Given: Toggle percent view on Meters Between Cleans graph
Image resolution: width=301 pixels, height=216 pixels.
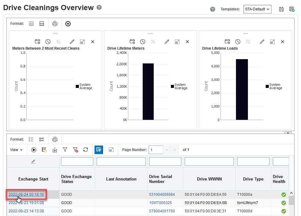Looking at the screenshot, I should (x=58, y=42).
